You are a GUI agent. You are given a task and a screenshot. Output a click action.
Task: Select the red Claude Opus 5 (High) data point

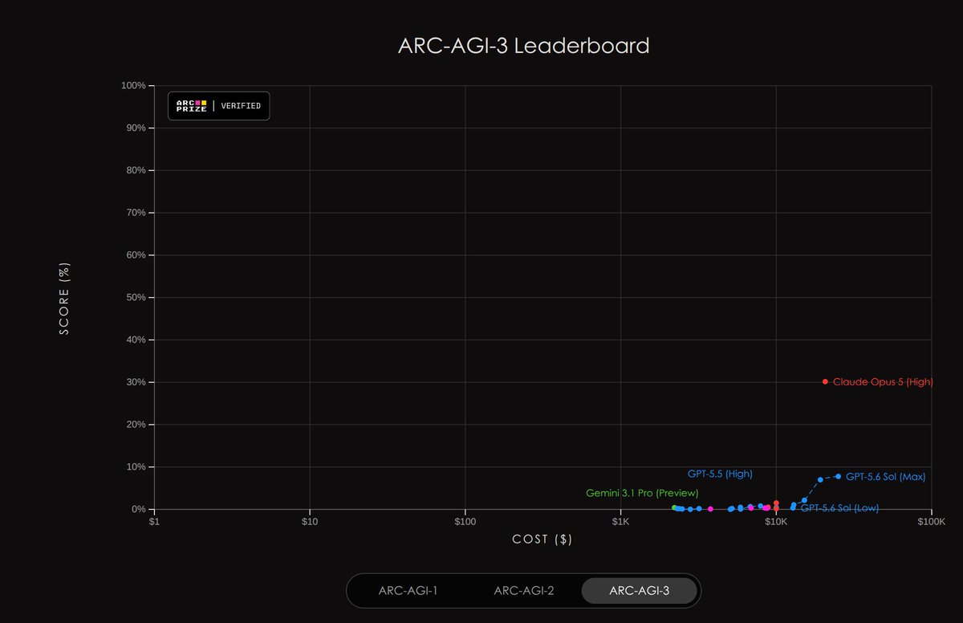[825, 382]
